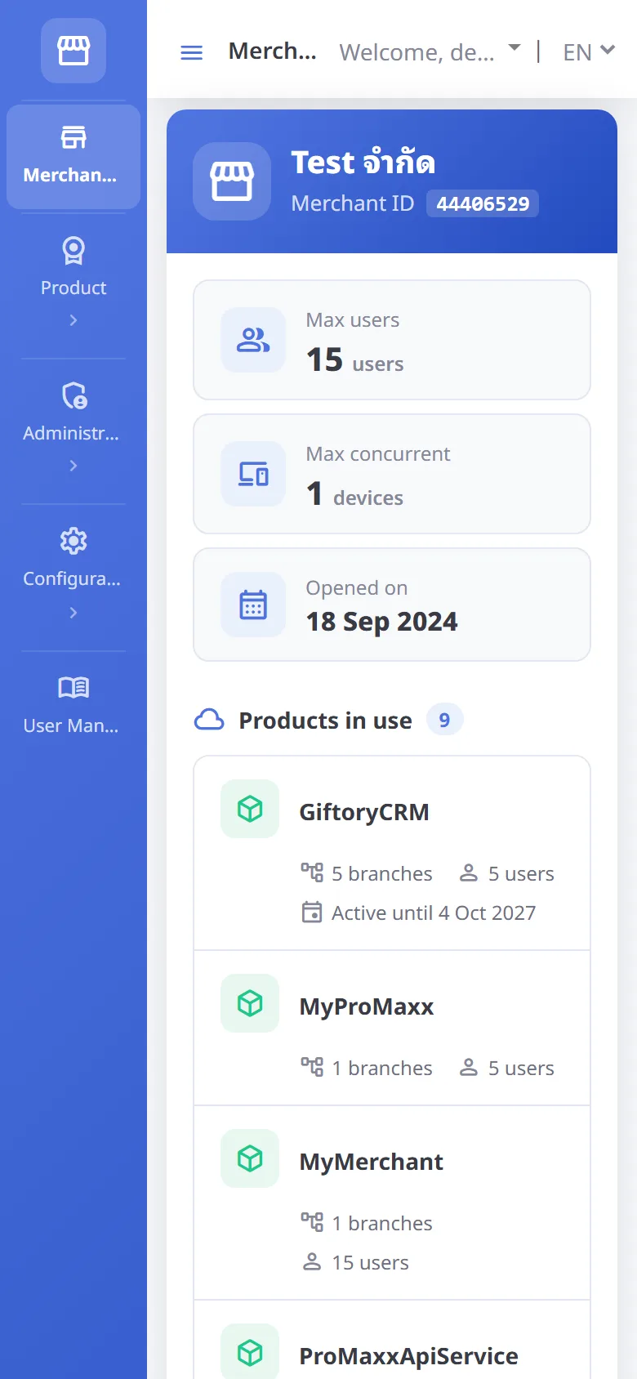Click the MyProMaxx users person icon
The height and width of the screenshot is (1379, 637).
[469, 1067]
